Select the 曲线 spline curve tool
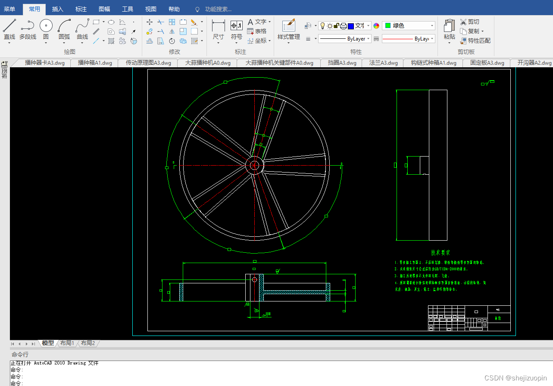Image resolution: width=553 pixels, height=386 pixels. 82,29
